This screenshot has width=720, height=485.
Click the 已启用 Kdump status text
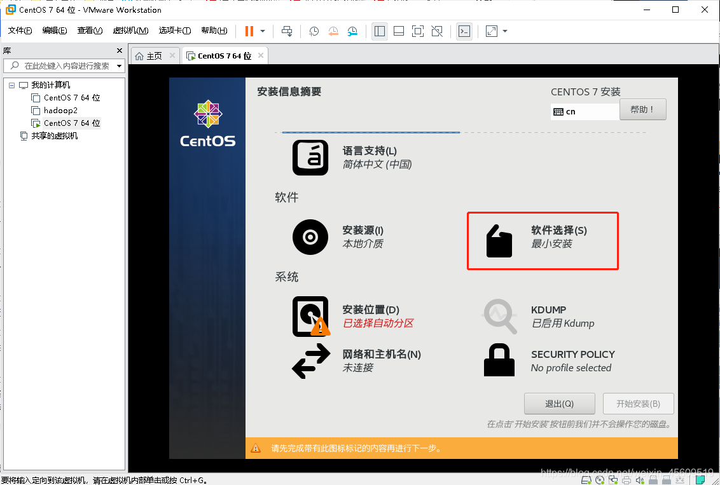562,323
